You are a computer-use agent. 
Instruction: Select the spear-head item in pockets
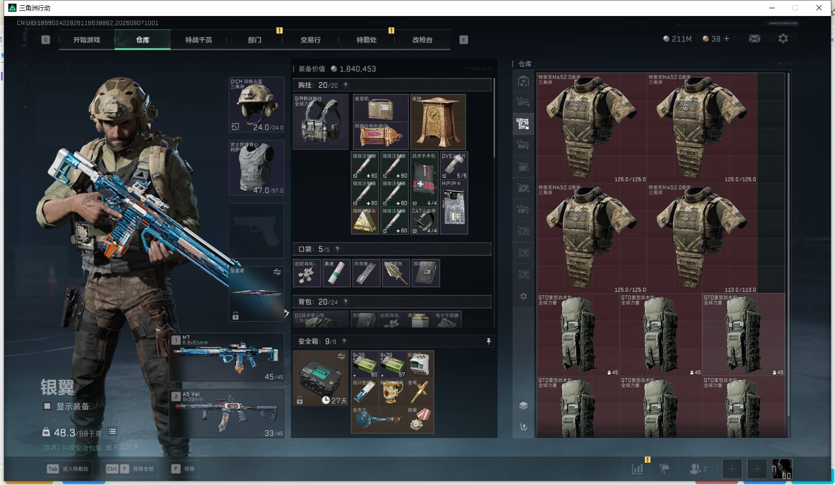coord(396,273)
